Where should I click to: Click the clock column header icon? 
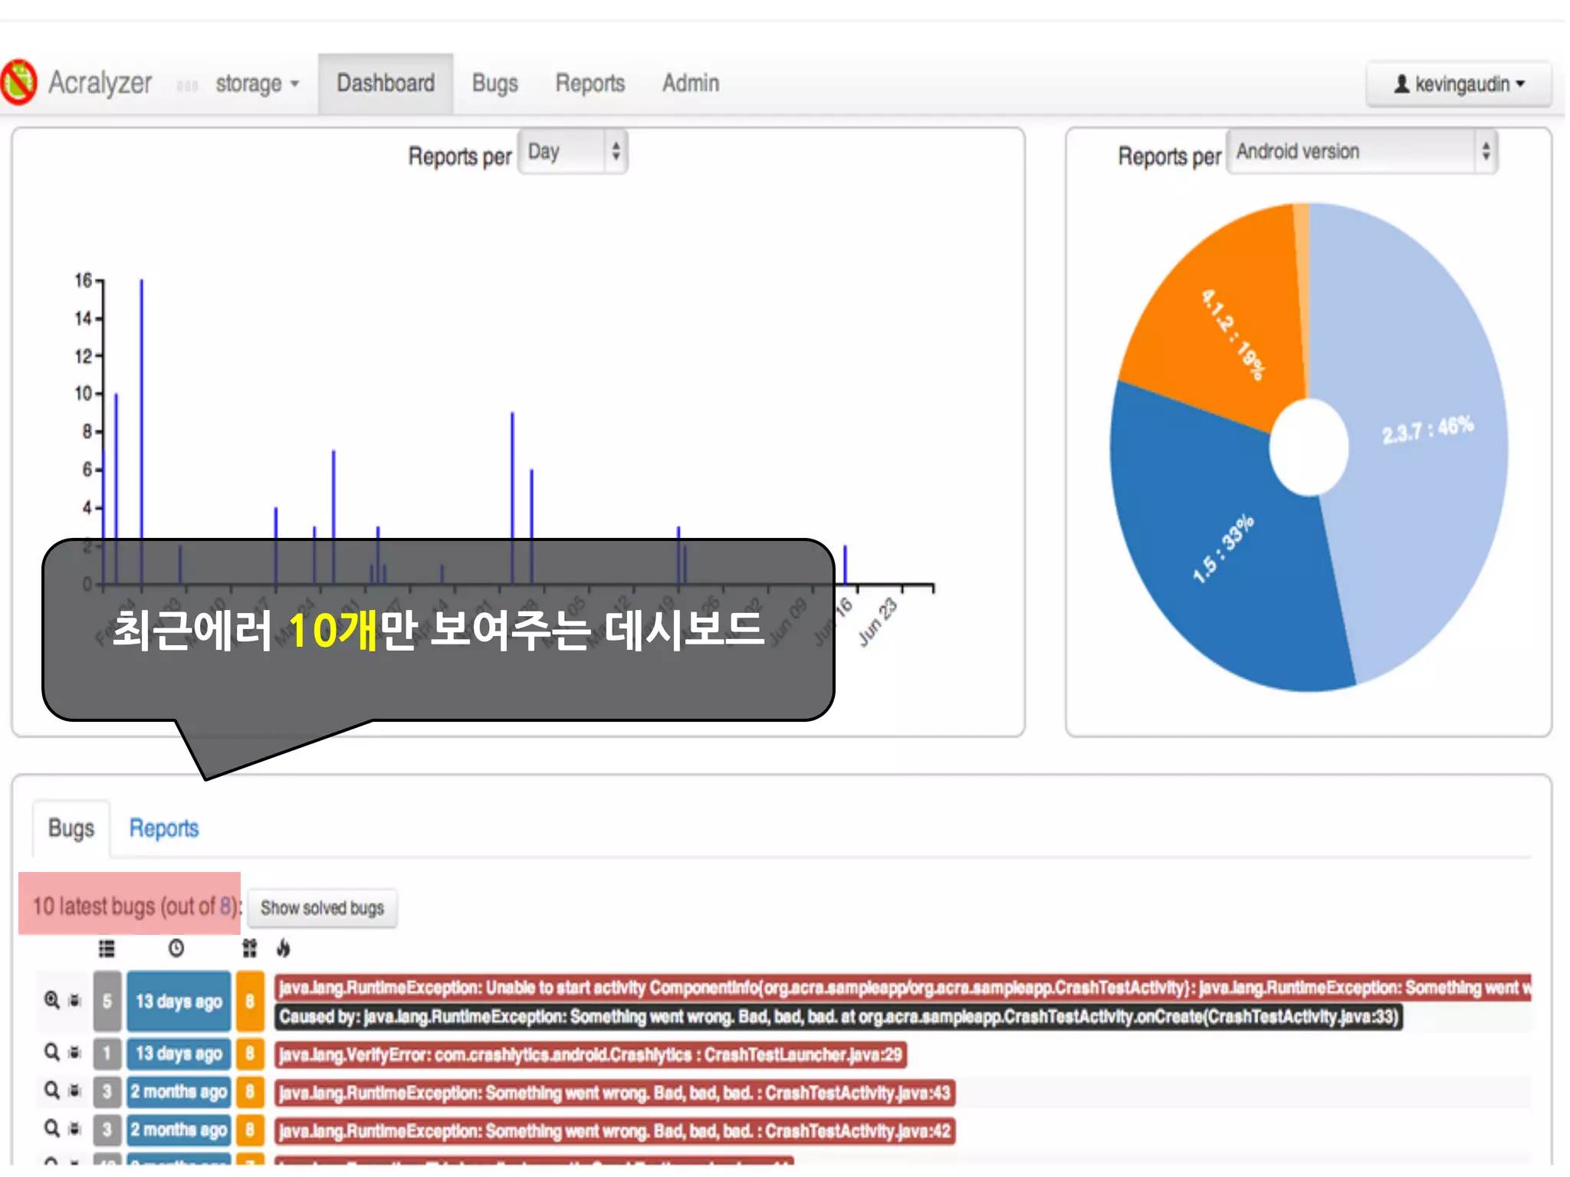click(176, 949)
